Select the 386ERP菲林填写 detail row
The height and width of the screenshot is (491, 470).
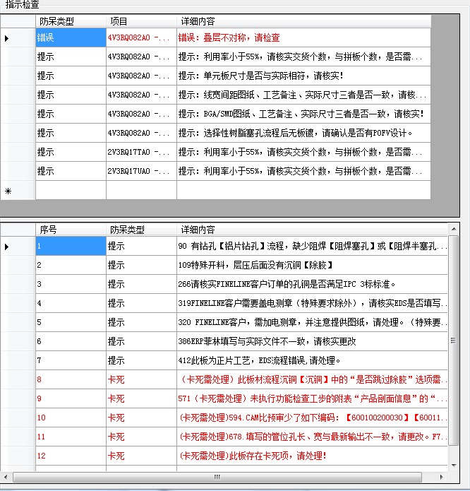(x=312, y=342)
